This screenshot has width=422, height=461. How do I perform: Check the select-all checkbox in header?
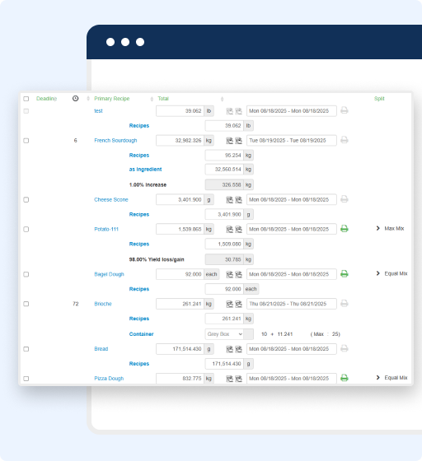(26, 99)
